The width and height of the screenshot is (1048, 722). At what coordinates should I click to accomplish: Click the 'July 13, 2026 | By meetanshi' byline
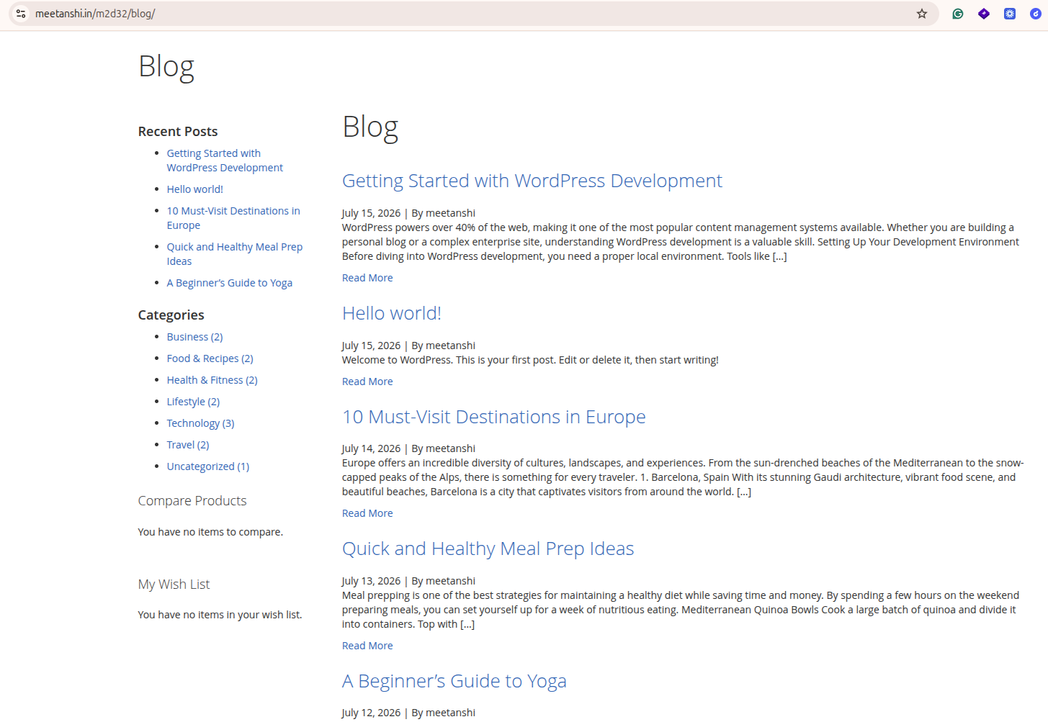(x=408, y=581)
